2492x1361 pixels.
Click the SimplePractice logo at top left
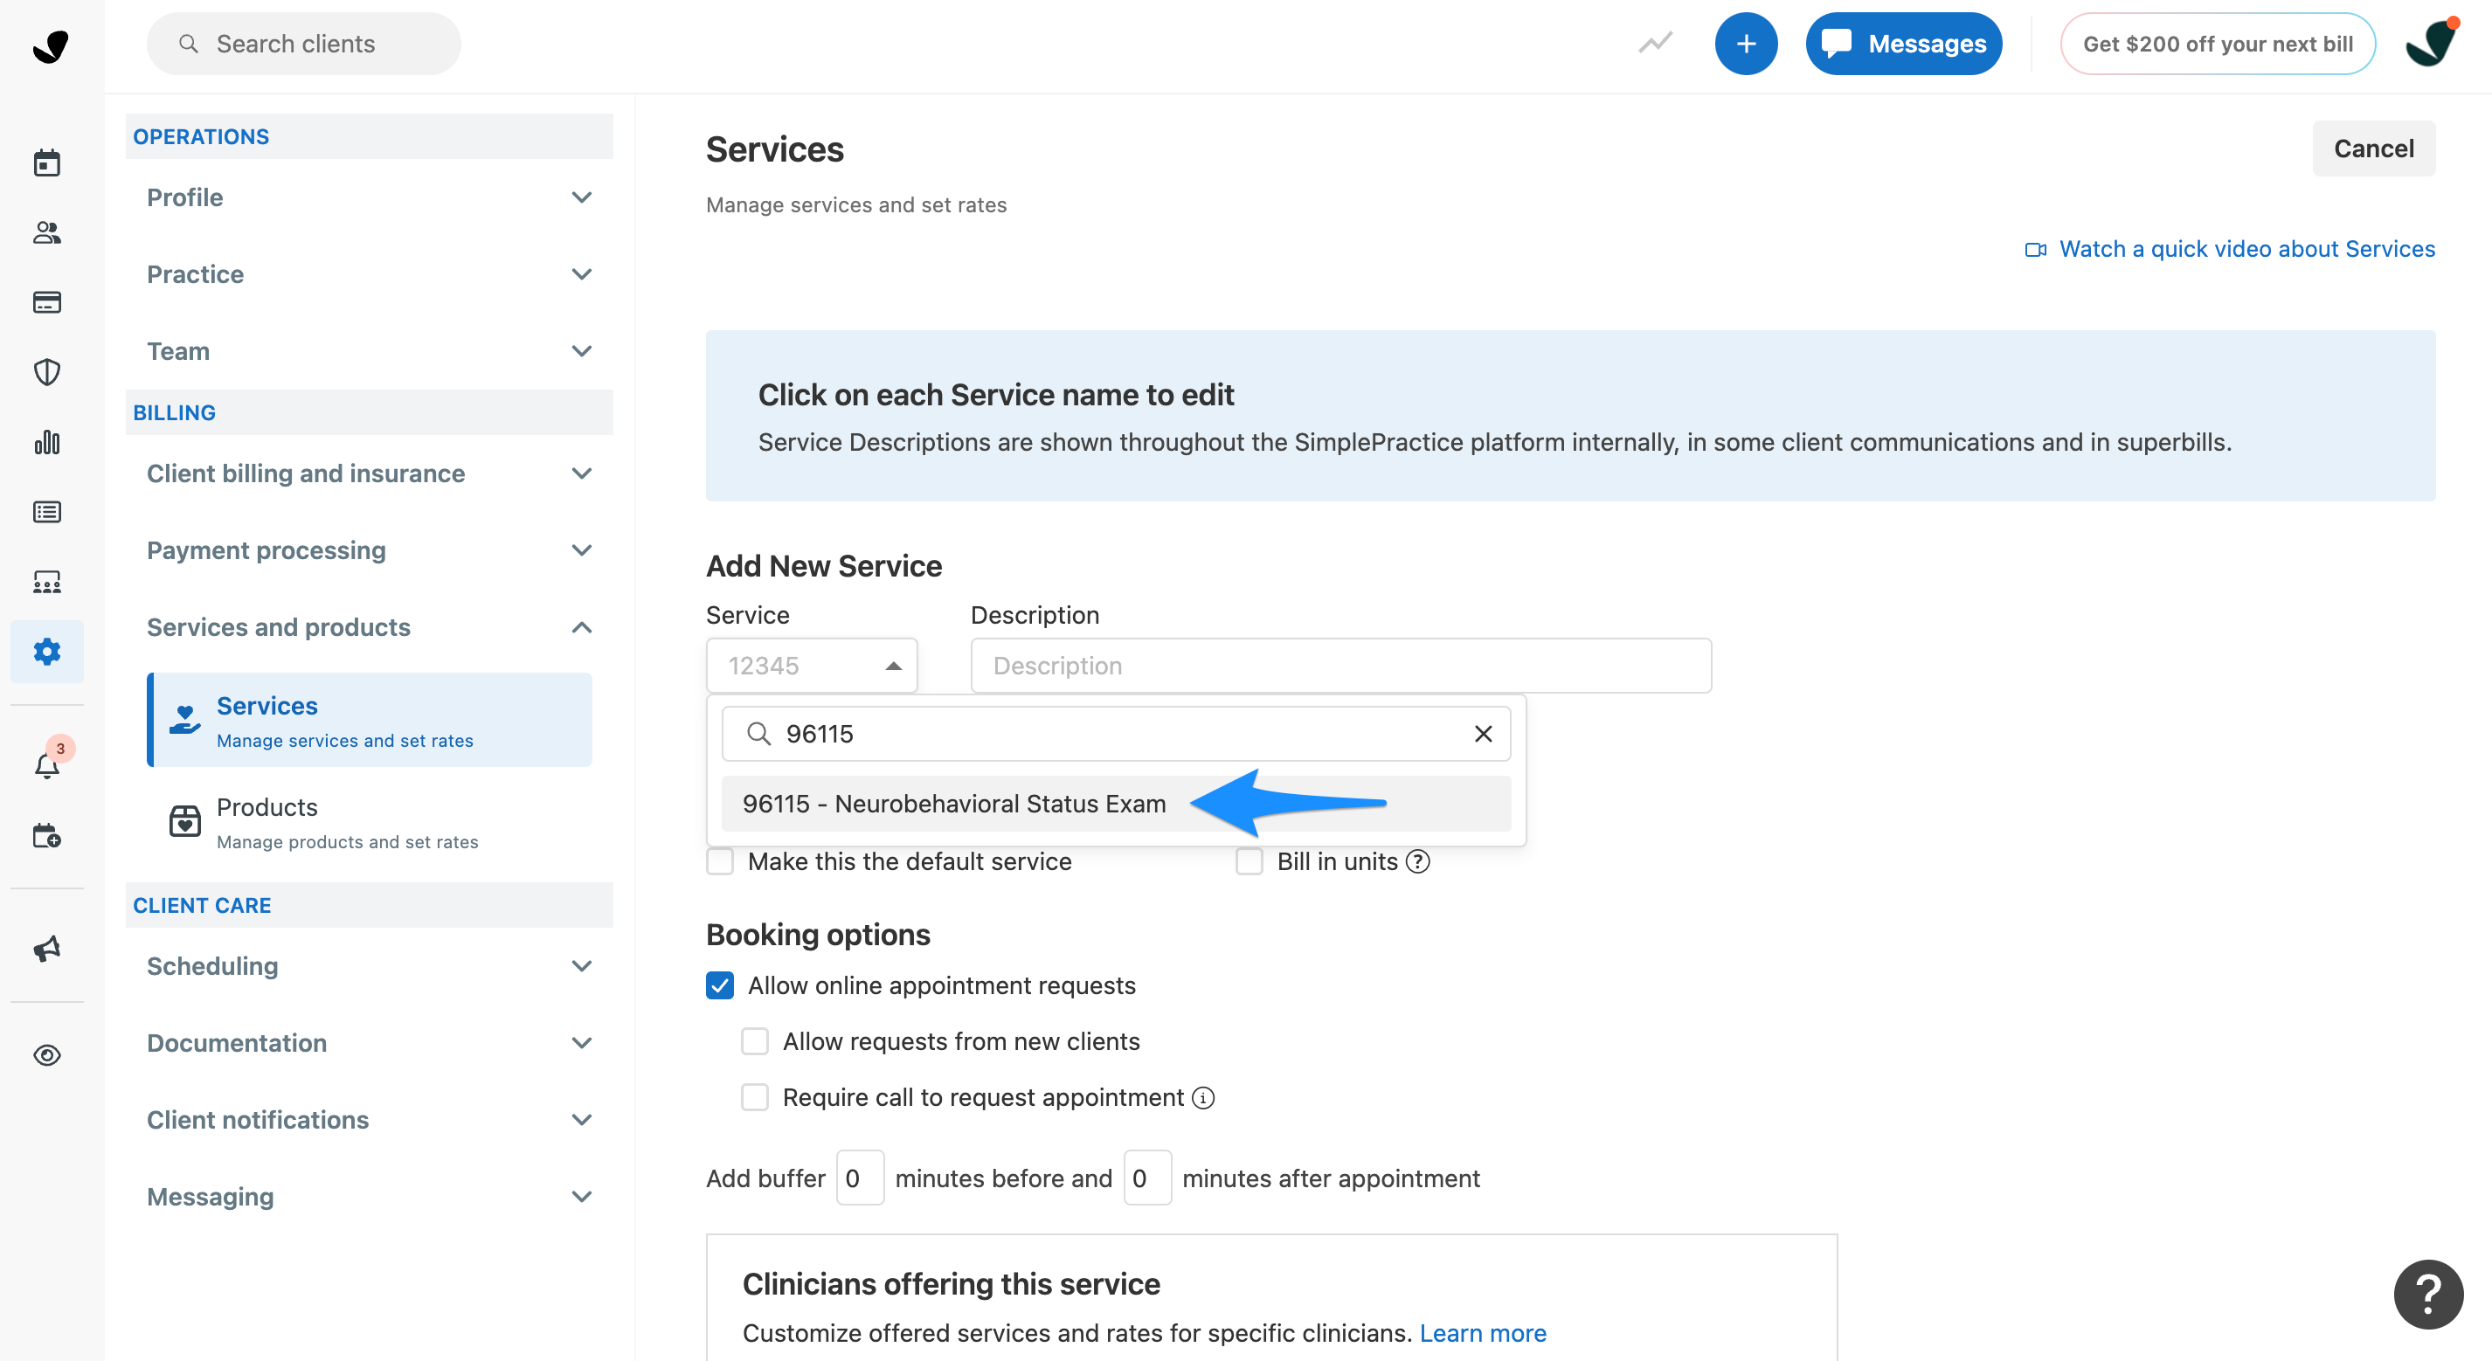click(x=51, y=45)
